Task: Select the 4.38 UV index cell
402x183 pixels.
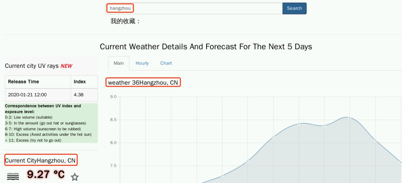Action: (79, 95)
